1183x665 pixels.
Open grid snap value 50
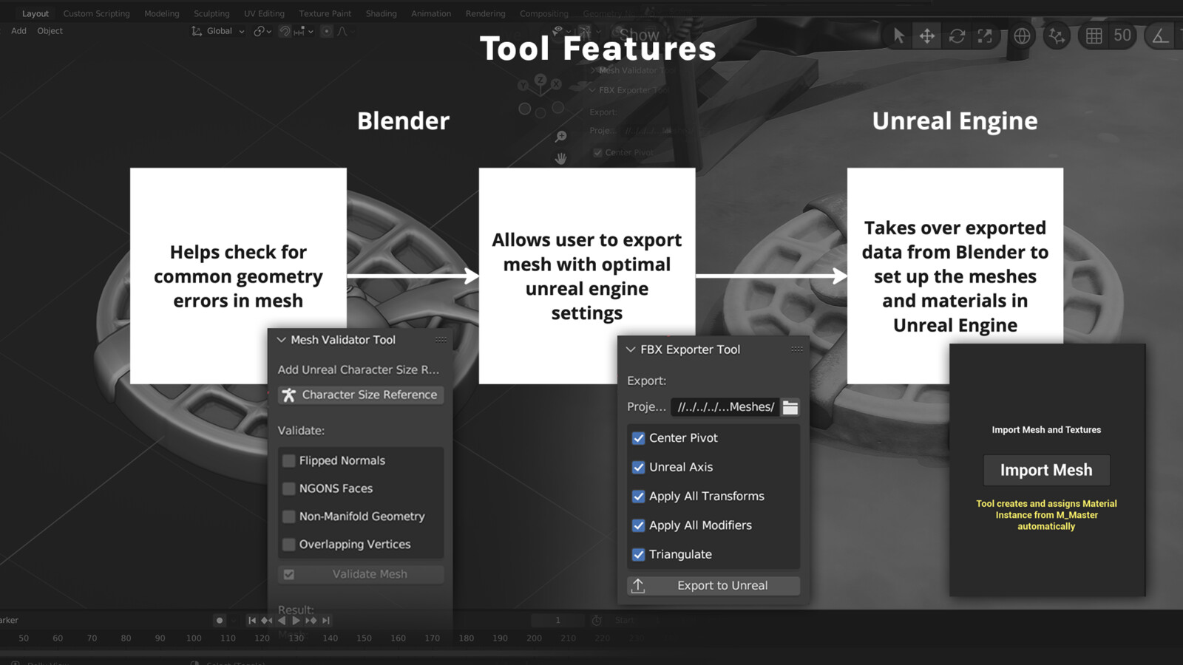(x=1122, y=35)
